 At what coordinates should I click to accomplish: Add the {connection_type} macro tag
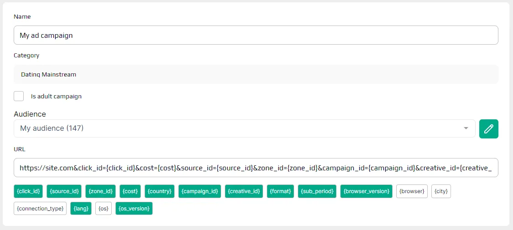(40, 209)
